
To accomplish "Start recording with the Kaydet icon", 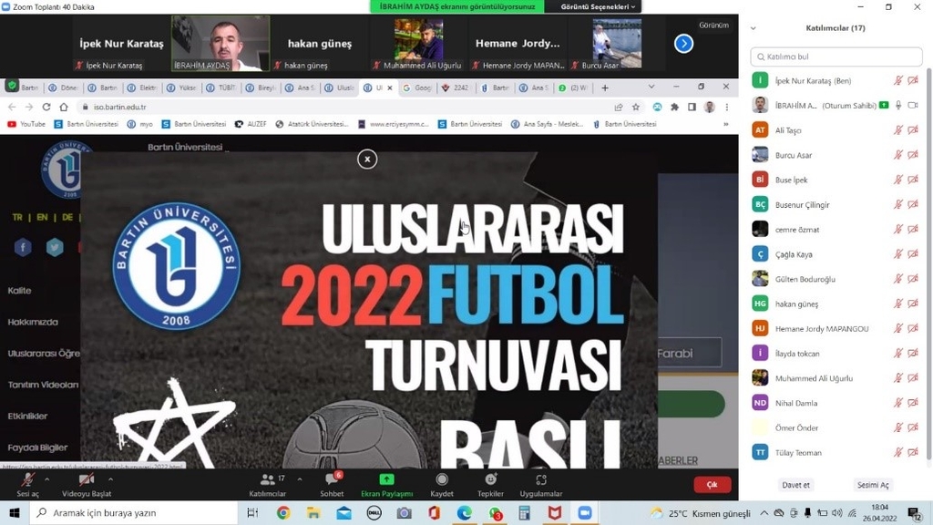I will (443, 480).
